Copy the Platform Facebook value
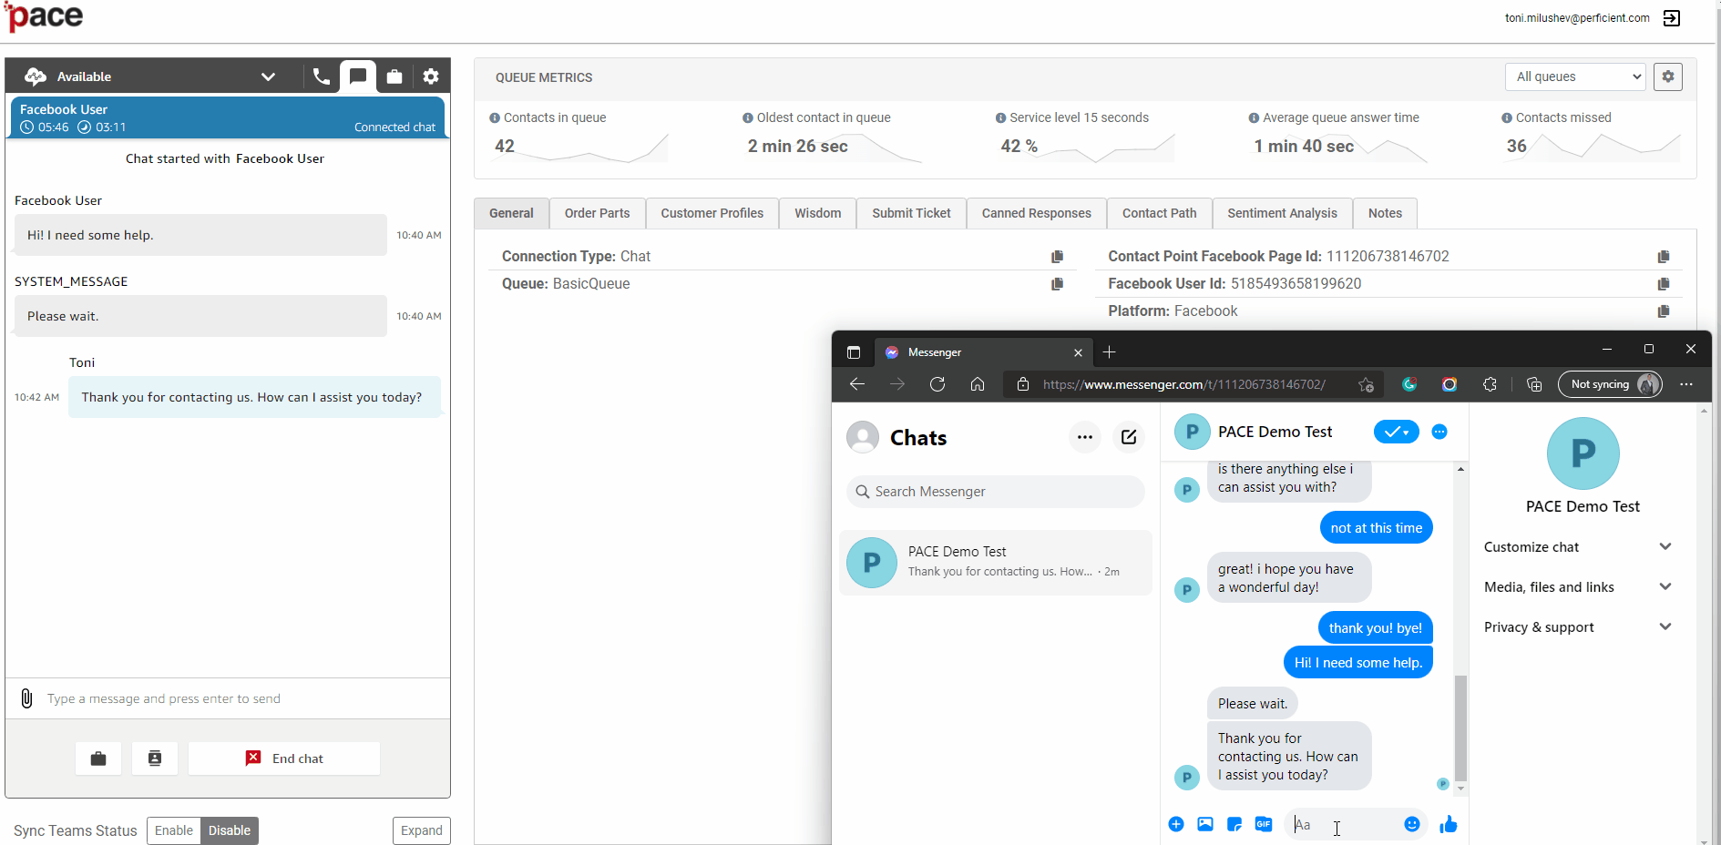 (1664, 311)
